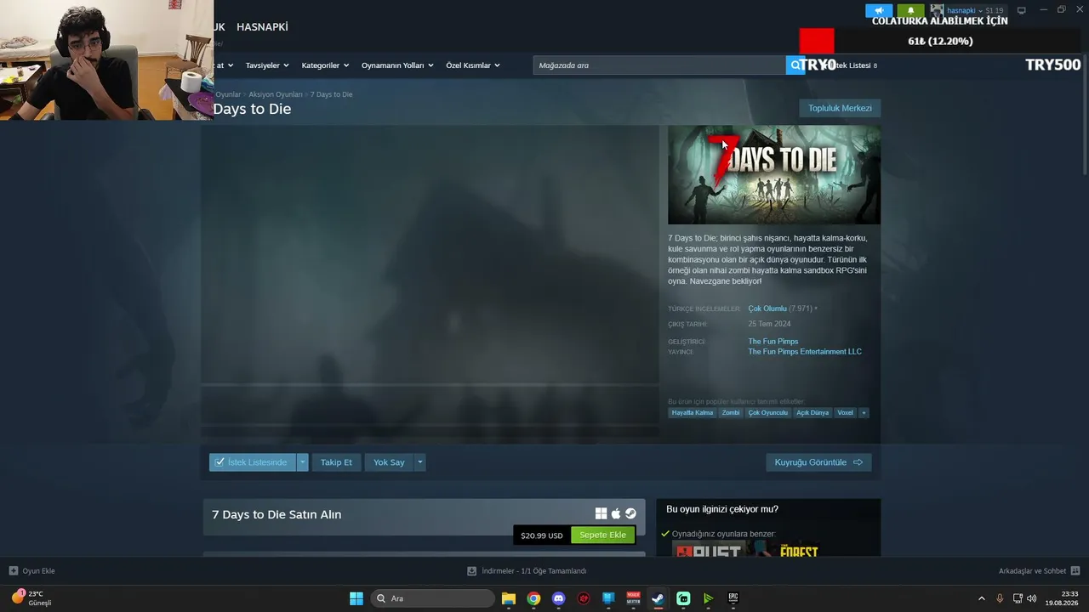1089x612 pixels.
Task: Click the Windows platform icon
Action: (601, 513)
